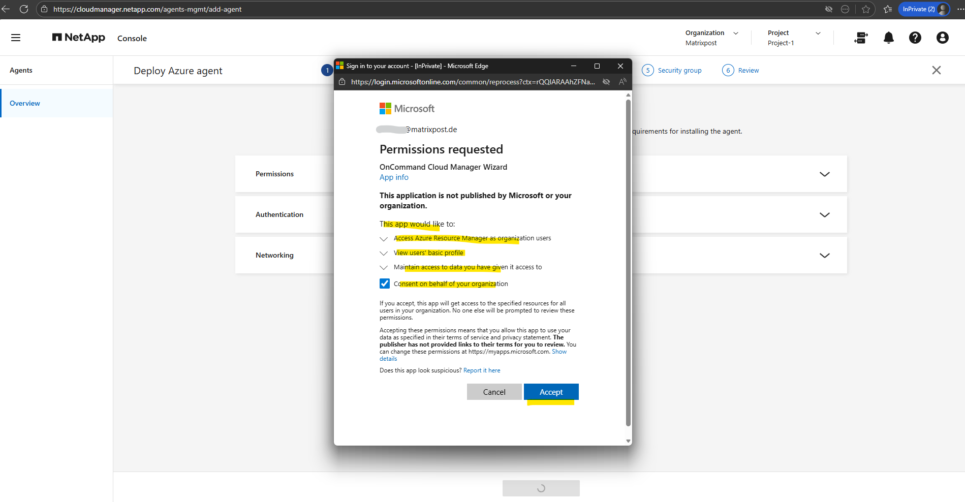Image resolution: width=965 pixels, height=502 pixels.
Task: Click the Permissions section label
Action: [x=274, y=174]
